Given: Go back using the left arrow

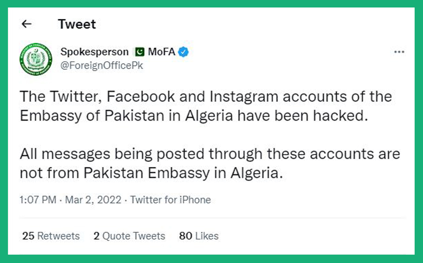Looking at the screenshot, I should (x=26, y=24).
